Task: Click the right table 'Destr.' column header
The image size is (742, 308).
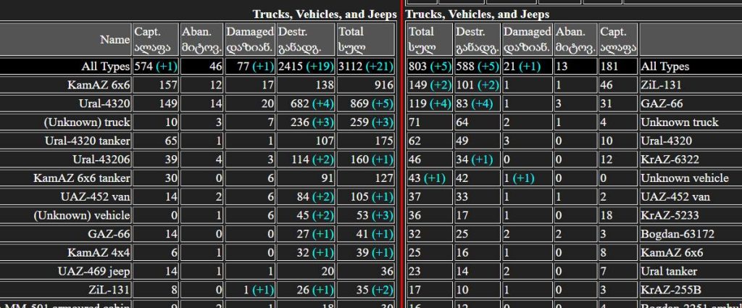Action: click(478, 39)
